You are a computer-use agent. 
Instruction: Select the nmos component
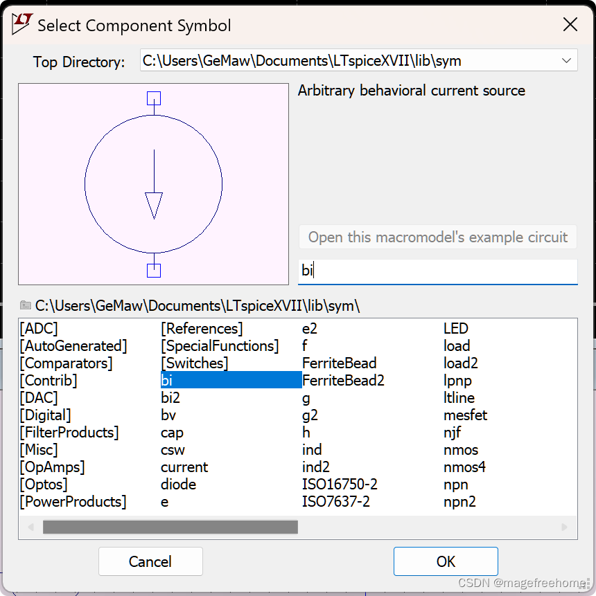460,451
